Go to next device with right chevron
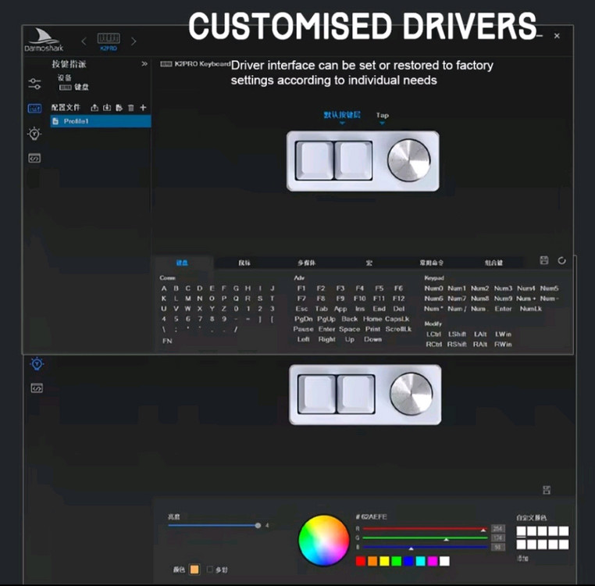This screenshot has width=595, height=586. click(x=134, y=41)
